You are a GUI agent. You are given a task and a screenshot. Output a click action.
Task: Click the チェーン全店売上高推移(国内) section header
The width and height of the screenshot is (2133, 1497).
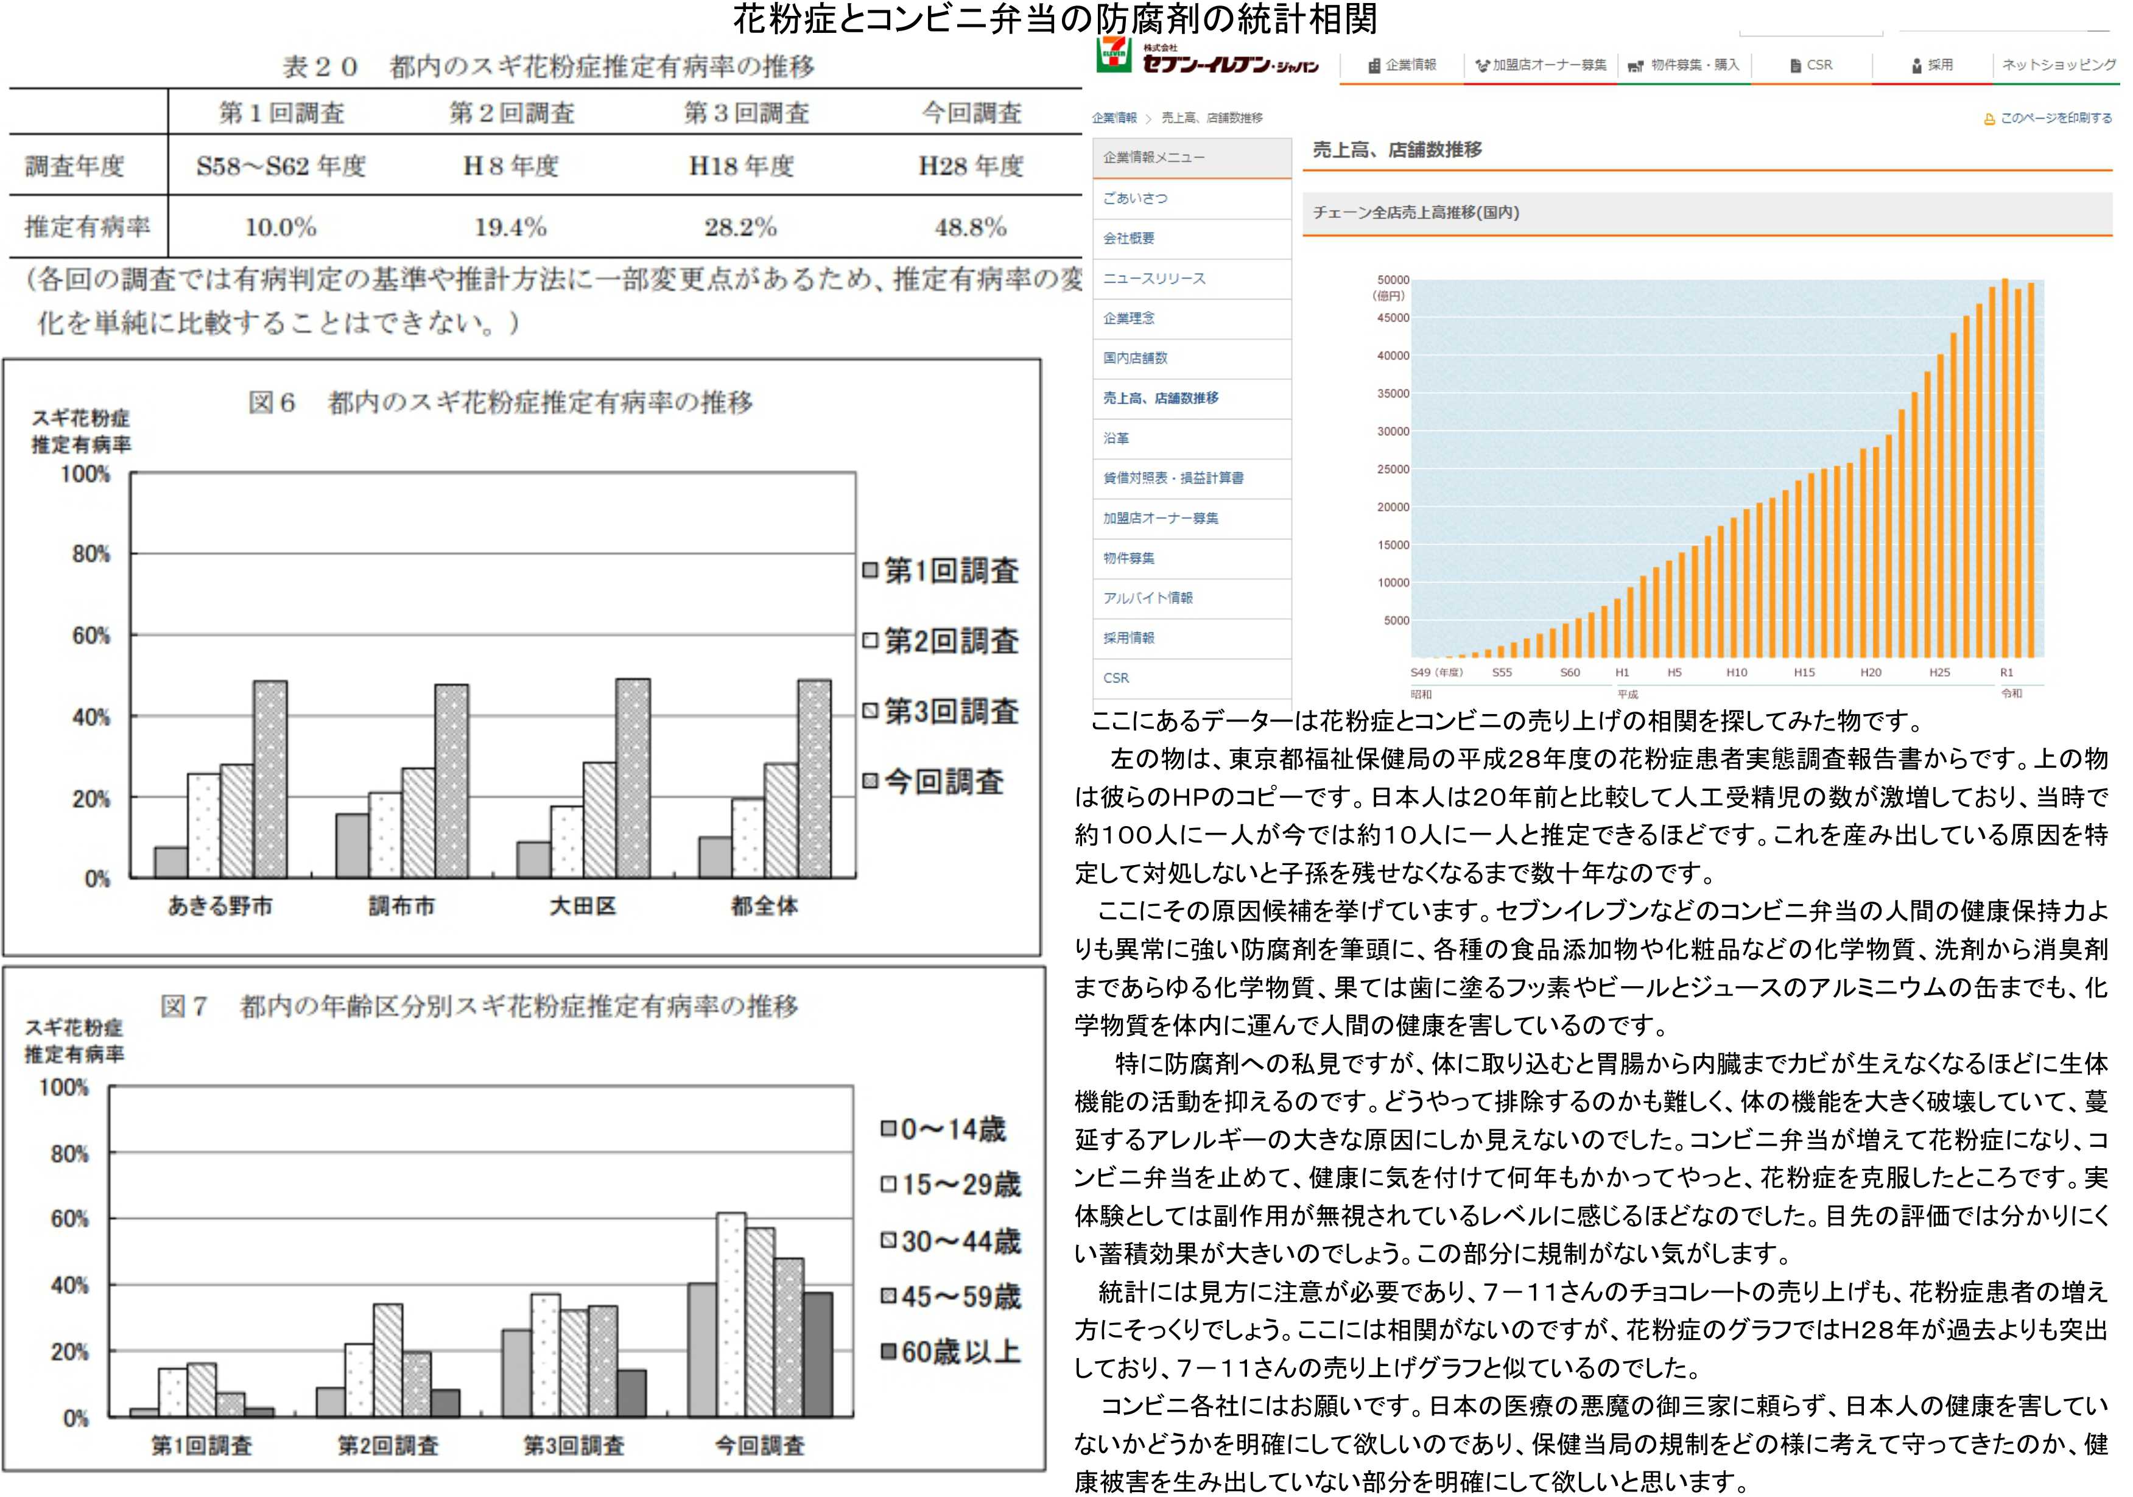pyautogui.click(x=1707, y=212)
